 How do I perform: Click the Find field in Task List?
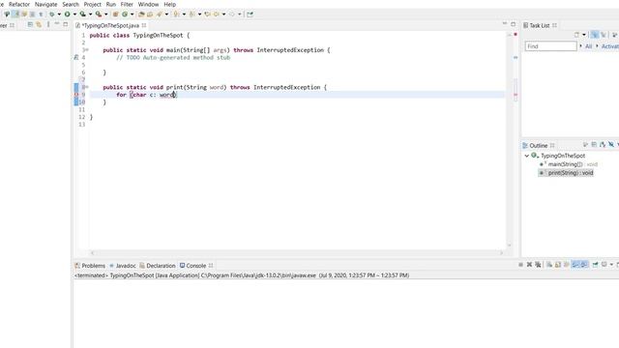[x=550, y=46]
